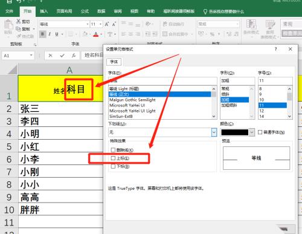The width and height of the screenshot is (302, 234).
Task: Open the clipboard group dialog launcher
Action: click(x=35, y=45)
